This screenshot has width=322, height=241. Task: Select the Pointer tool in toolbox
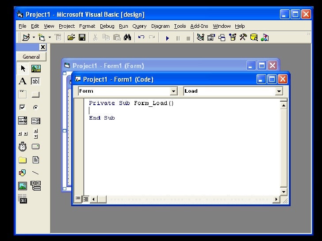(x=23, y=68)
